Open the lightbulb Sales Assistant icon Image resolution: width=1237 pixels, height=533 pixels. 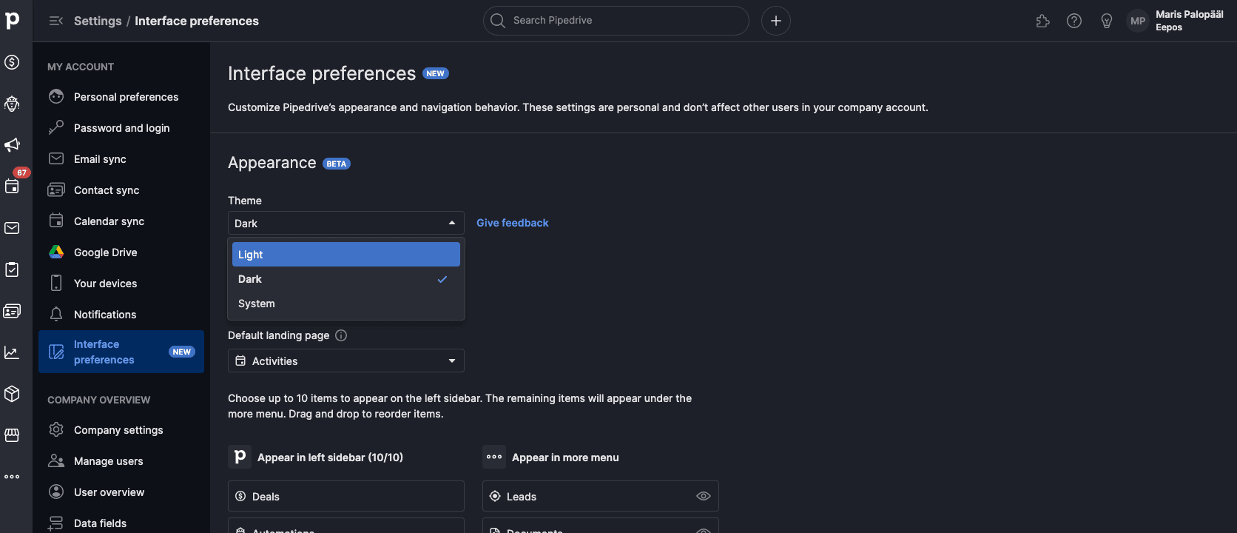click(x=1107, y=21)
